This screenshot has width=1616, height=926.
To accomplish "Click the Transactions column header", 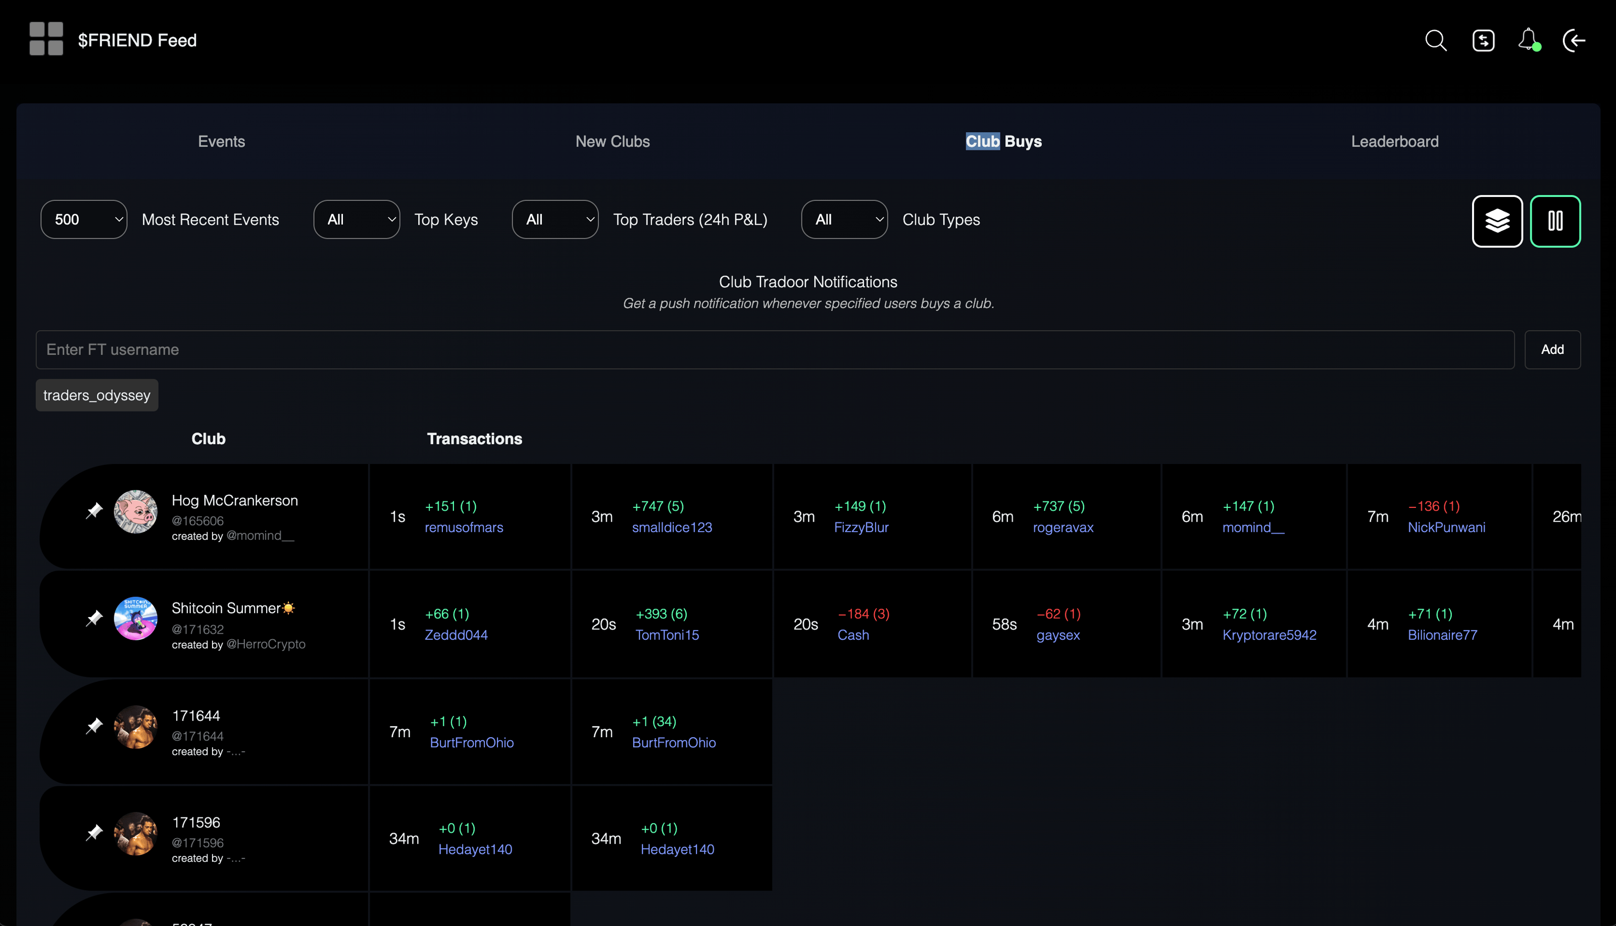I will pos(474,439).
